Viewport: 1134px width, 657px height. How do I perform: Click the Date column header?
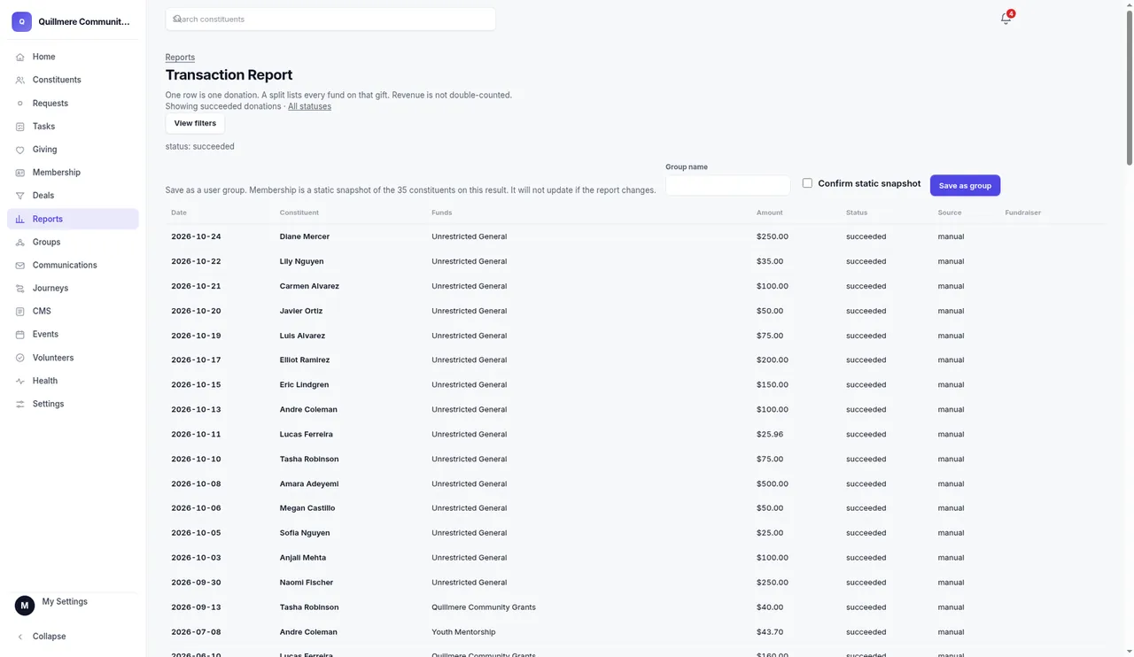click(x=179, y=213)
